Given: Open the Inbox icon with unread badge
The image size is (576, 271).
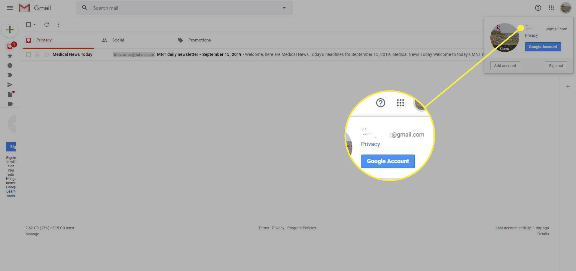Looking at the screenshot, I should pyautogui.click(x=11, y=46).
